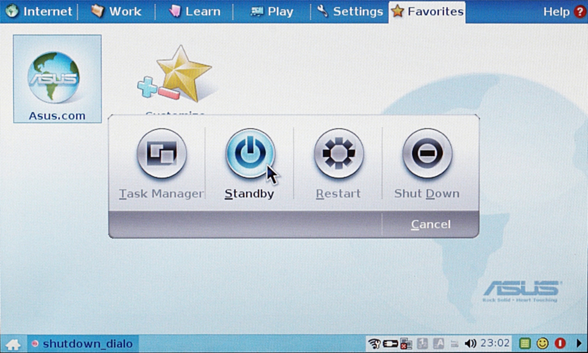The image size is (588, 353).
Task: Select the shutdown_dialo taskbar entry
Action: pyautogui.click(x=82, y=344)
